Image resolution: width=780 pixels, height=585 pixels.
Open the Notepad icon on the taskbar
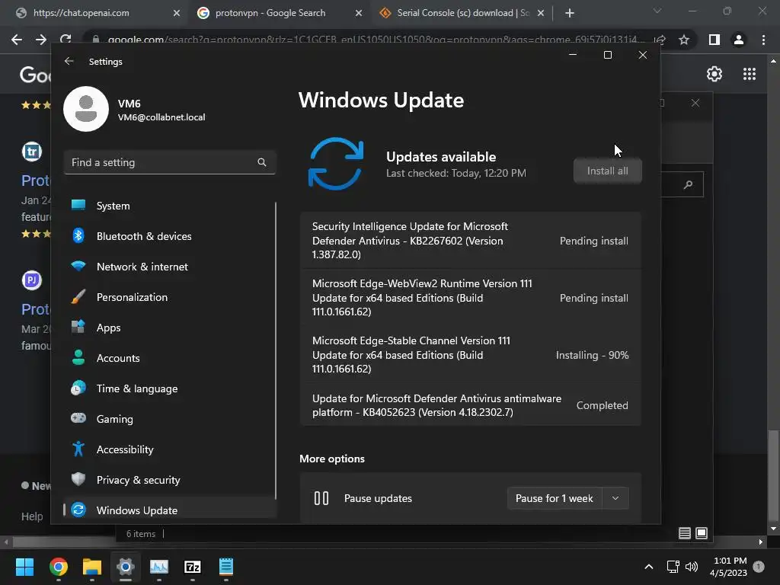click(x=225, y=567)
